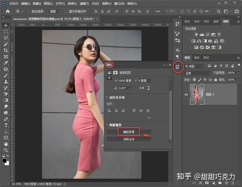Select the Gradient tool

6,100
